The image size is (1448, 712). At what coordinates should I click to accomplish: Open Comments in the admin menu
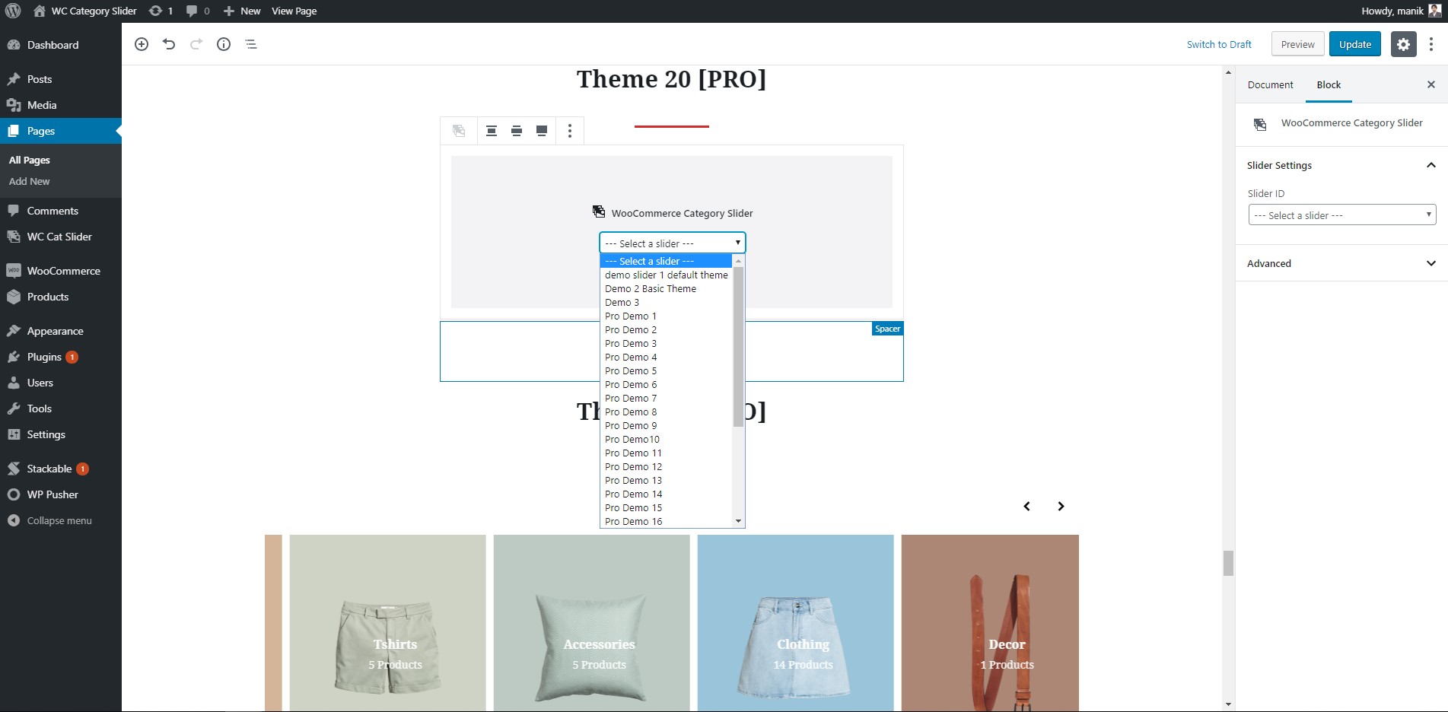click(x=61, y=211)
